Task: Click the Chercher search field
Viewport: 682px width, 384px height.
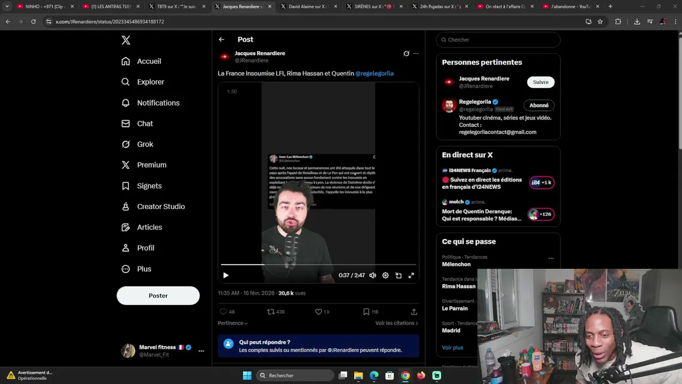Action: (x=498, y=40)
